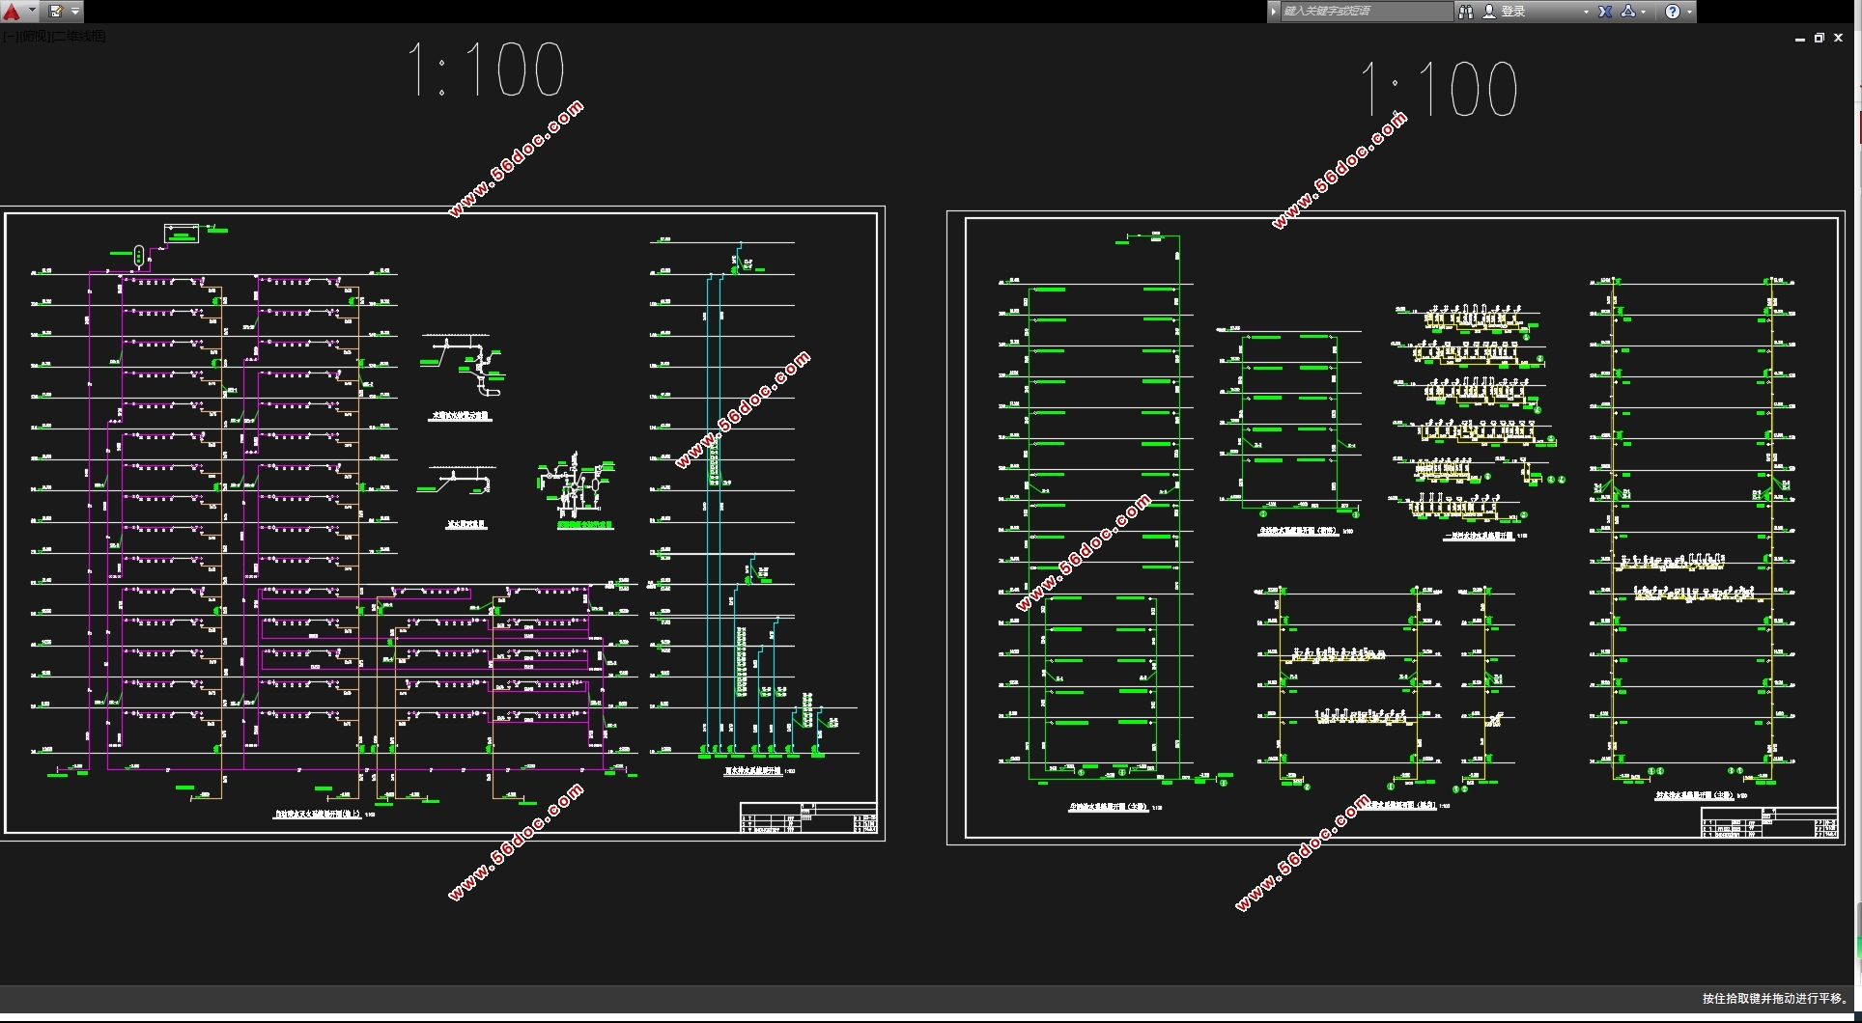Viewport: 1862px width, 1023px height.
Task: Click the user sign-in icon
Action: (x=1489, y=12)
